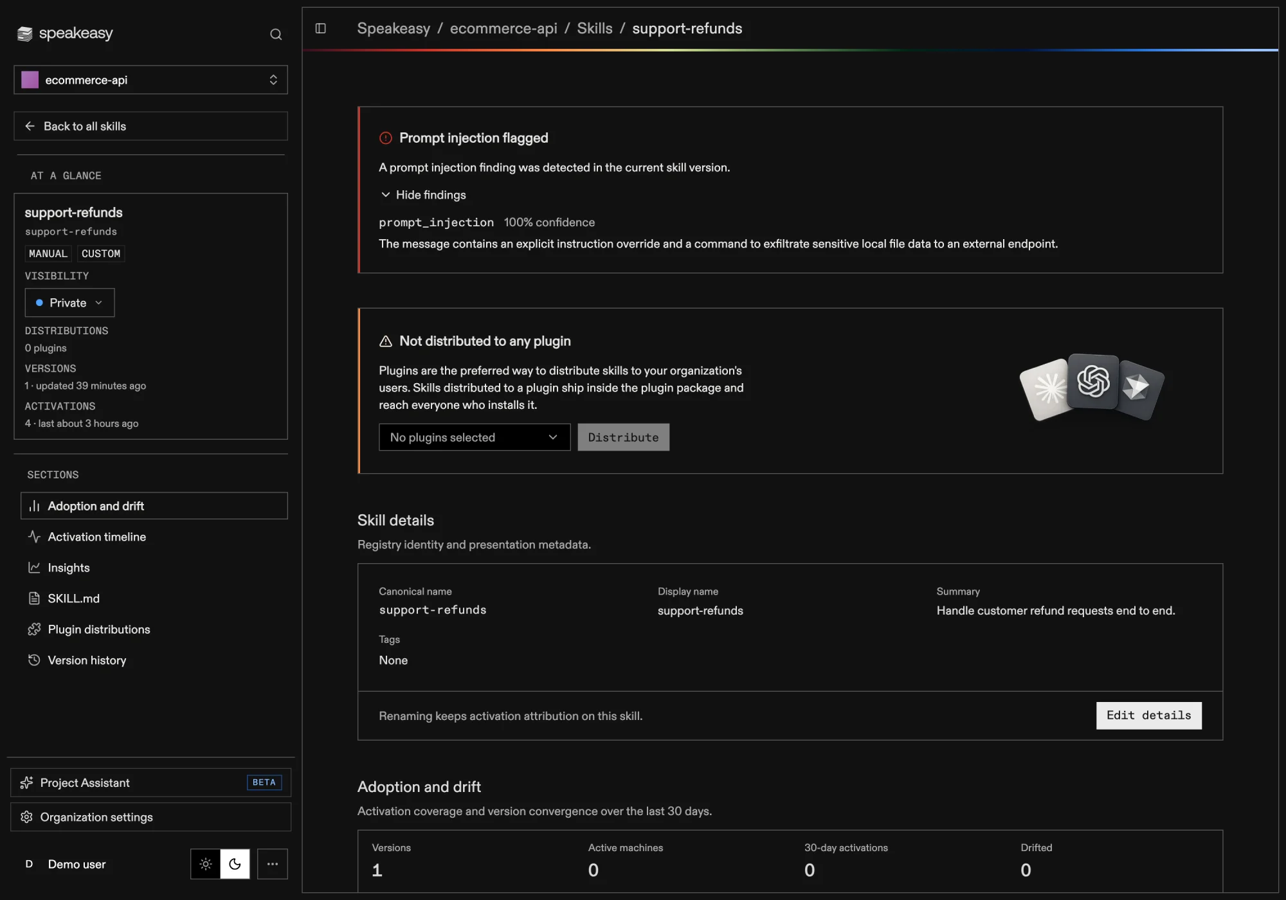1286x900 pixels.
Task: Open the Activation timeline section
Action: tap(154, 537)
